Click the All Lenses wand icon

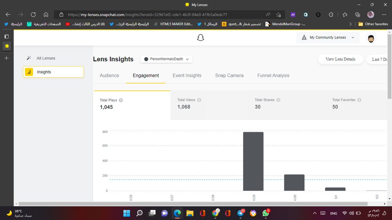click(x=29, y=58)
